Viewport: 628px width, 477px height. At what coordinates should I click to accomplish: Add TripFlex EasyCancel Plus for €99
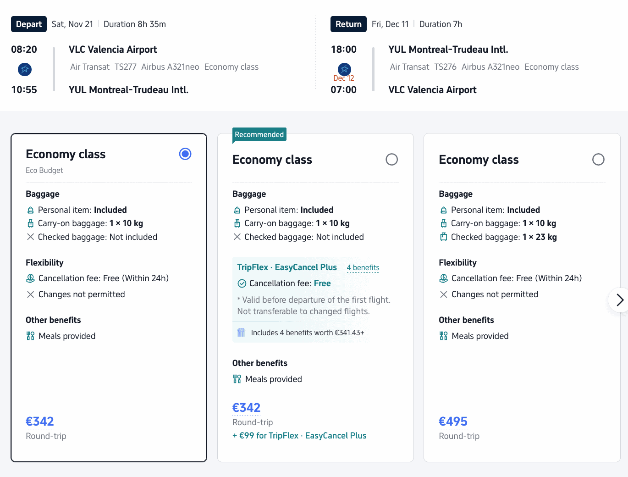coord(299,436)
